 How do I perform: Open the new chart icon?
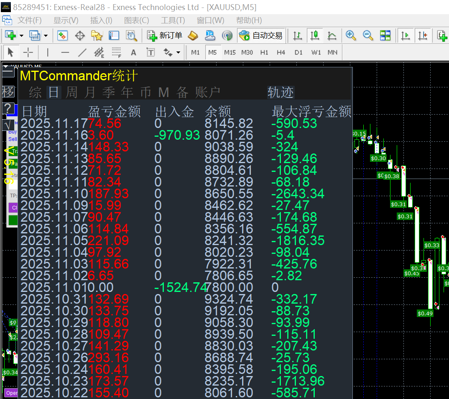click(x=10, y=36)
